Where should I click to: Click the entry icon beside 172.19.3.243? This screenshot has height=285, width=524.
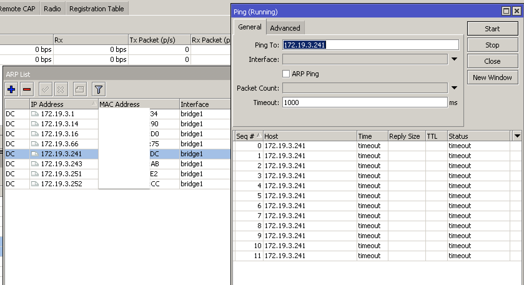35,164
